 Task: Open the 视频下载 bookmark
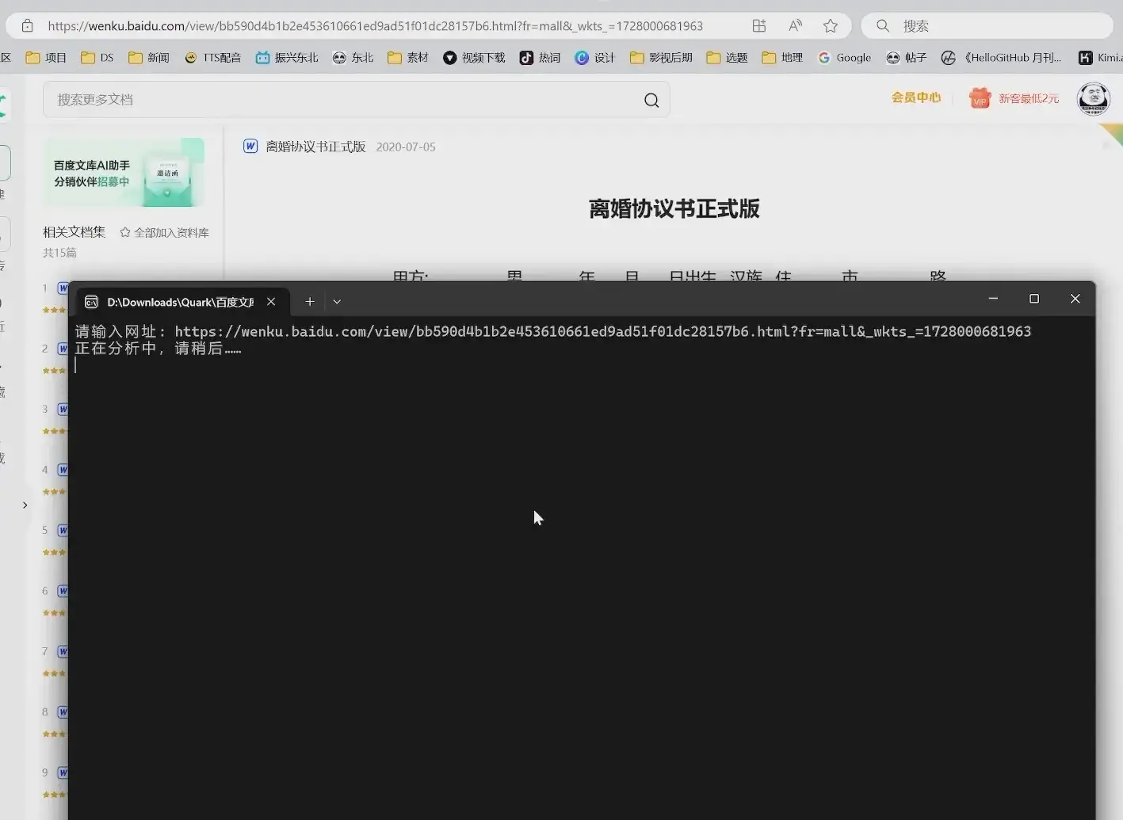pos(473,57)
